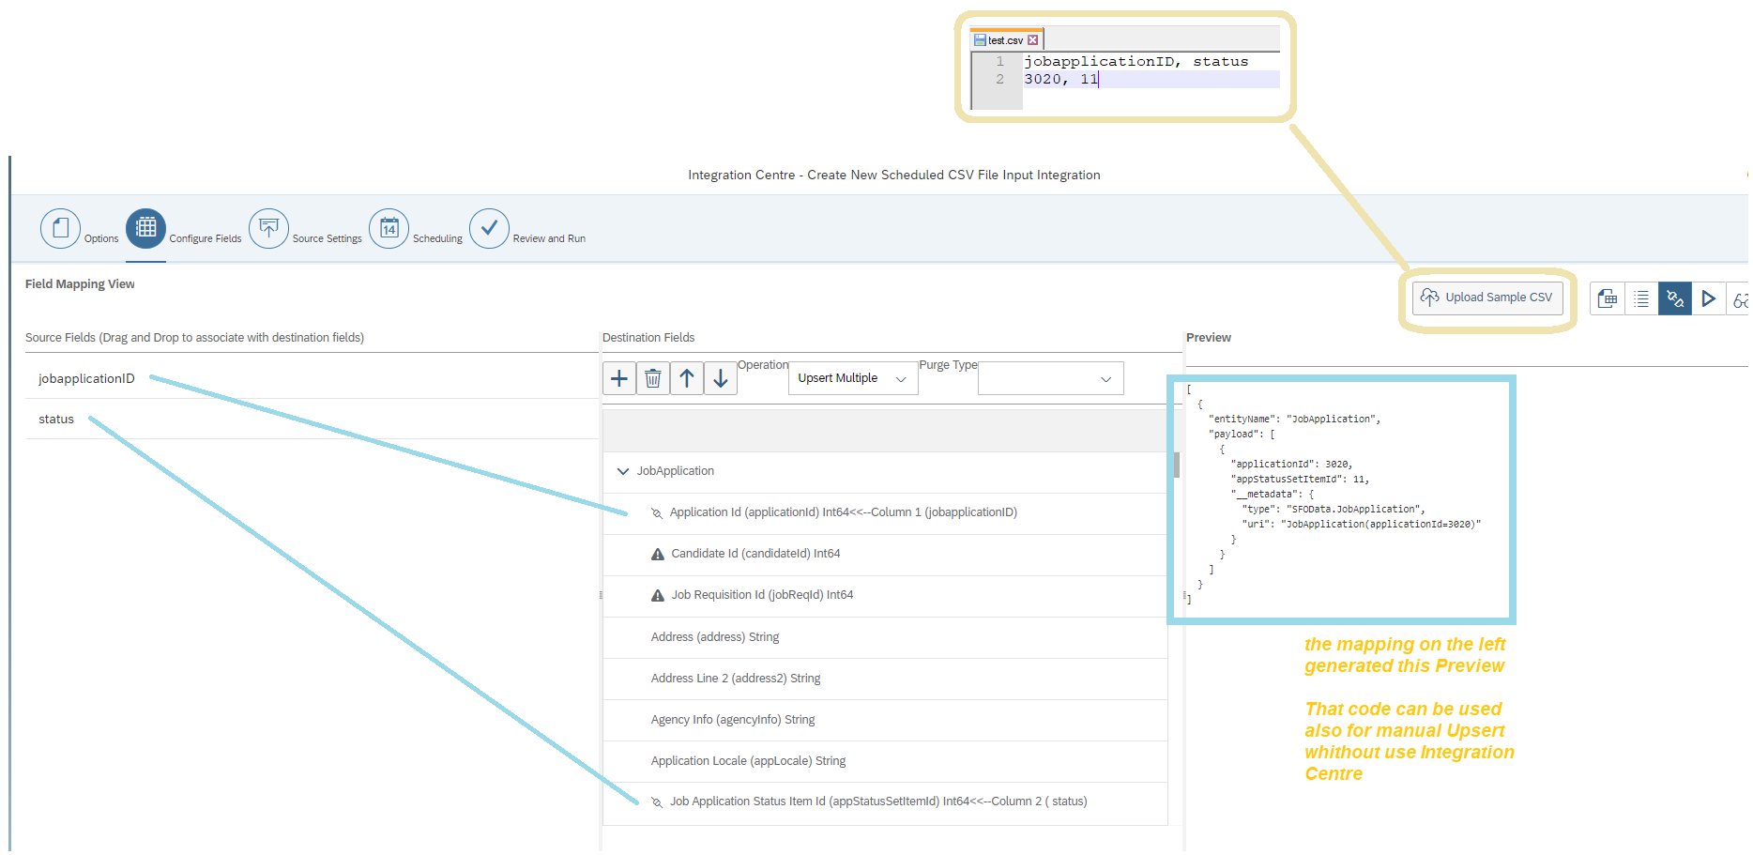Screen dimensions: 1753x855
Task: Select the Address (address) String field
Action: click(885, 637)
